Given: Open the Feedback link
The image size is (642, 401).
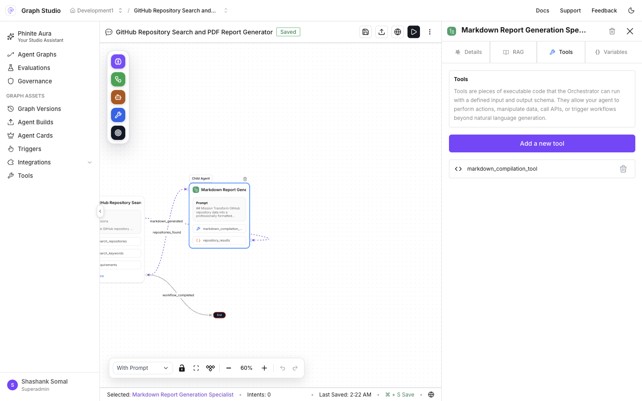Looking at the screenshot, I should click(x=604, y=11).
